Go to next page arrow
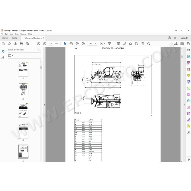 (x=44, y=44)
